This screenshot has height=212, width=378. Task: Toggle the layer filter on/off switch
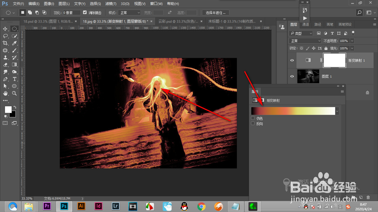tap(353, 33)
